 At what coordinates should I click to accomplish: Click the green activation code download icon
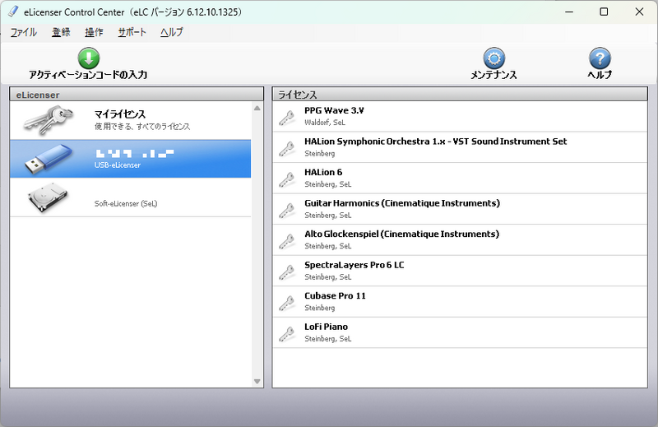[89, 58]
